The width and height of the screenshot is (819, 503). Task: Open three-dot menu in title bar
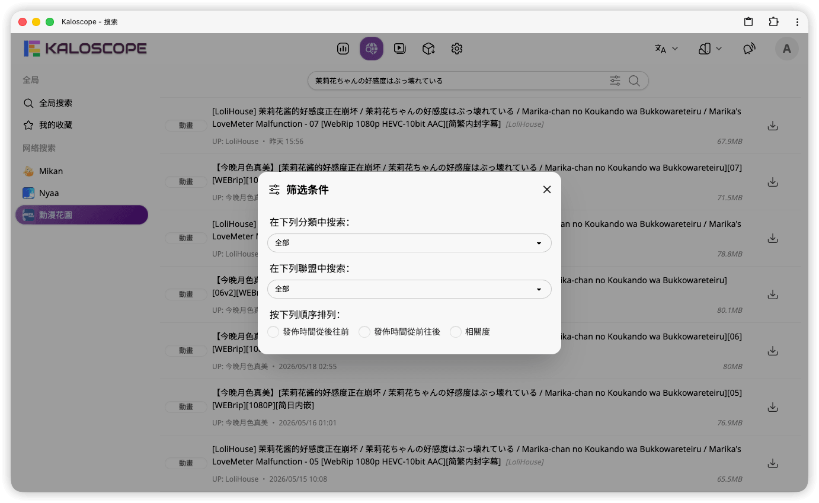(798, 22)
